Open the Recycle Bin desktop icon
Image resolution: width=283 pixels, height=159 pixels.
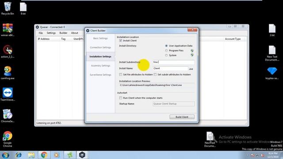click(x=8, y=8)
